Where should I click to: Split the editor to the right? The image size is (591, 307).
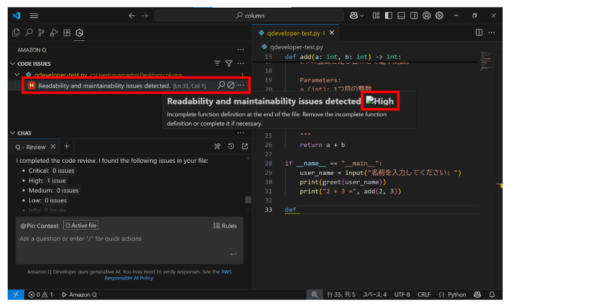pyautogui.click(x=479, y=33)
